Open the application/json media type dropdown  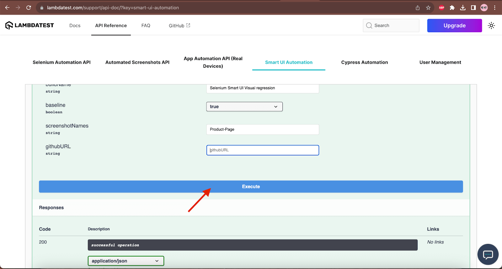tap(126, 261)
